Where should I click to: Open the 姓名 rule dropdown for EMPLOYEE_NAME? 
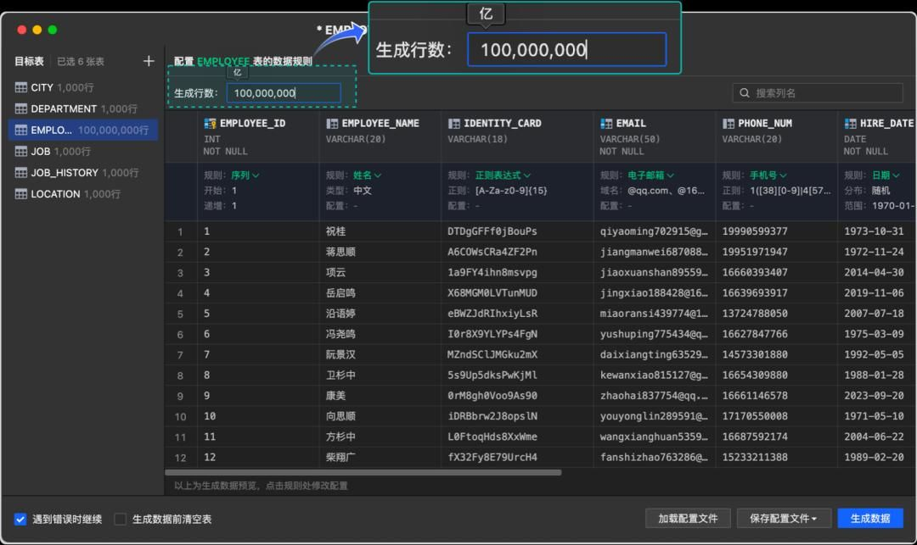tap(368, 175)
